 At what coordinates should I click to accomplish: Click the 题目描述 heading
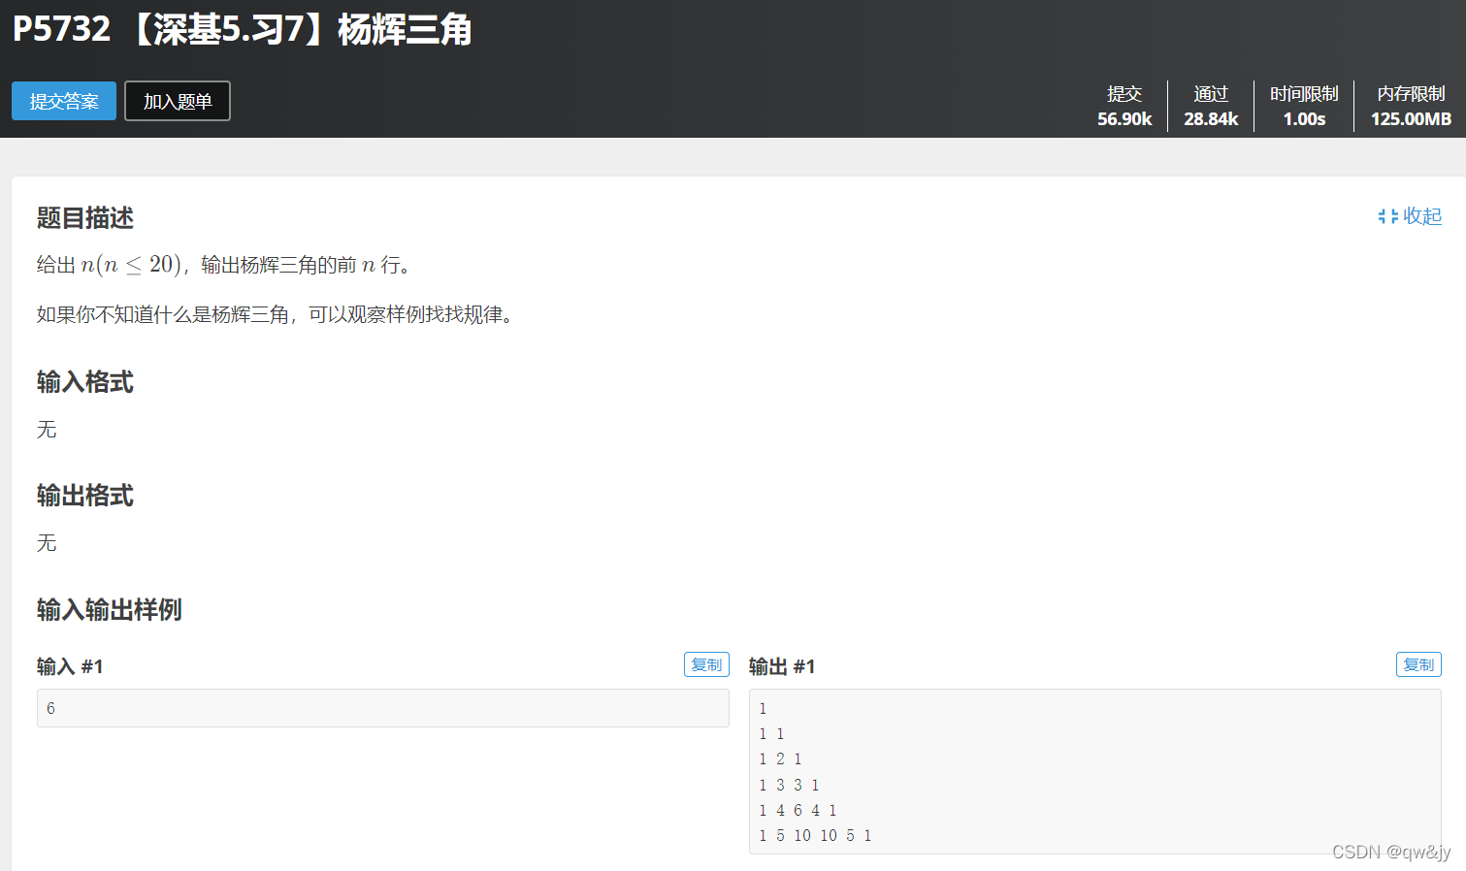click(x=85, y=217)
